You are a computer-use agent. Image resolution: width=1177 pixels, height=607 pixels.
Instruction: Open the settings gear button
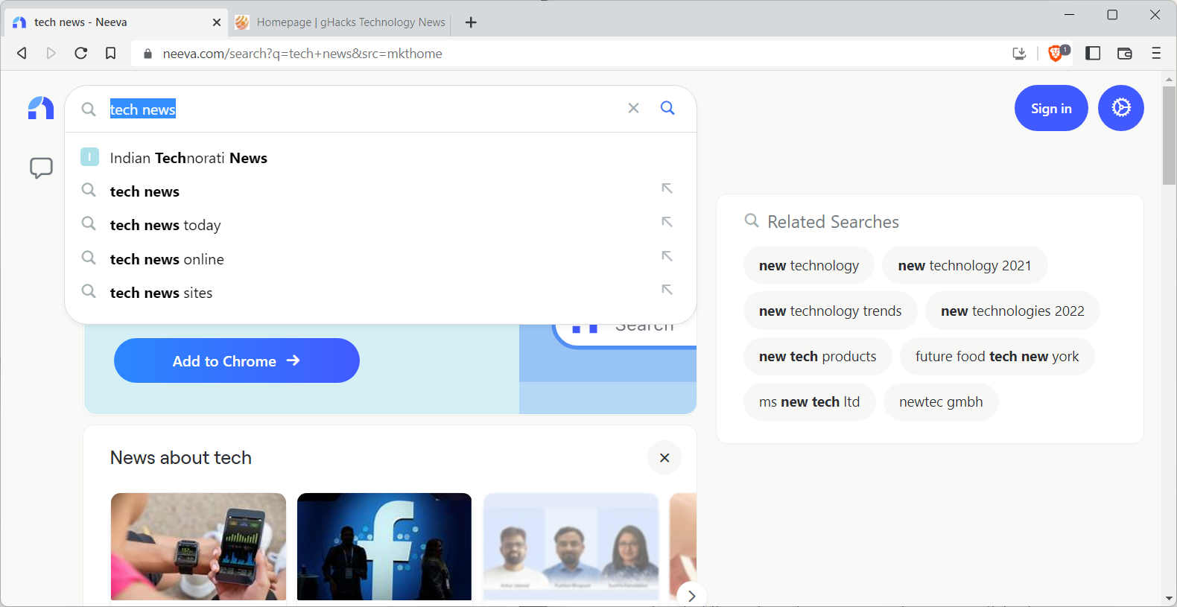pos(1120,108)
